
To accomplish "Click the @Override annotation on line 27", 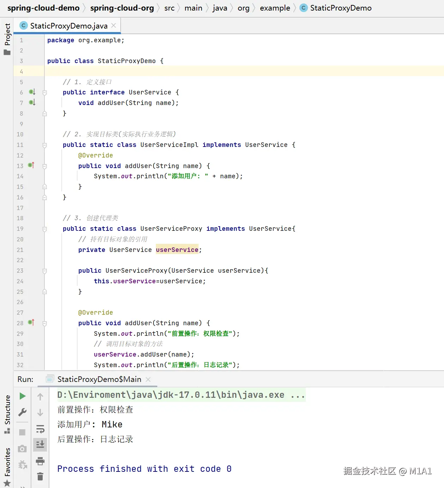I will click(x=96, y=313).
